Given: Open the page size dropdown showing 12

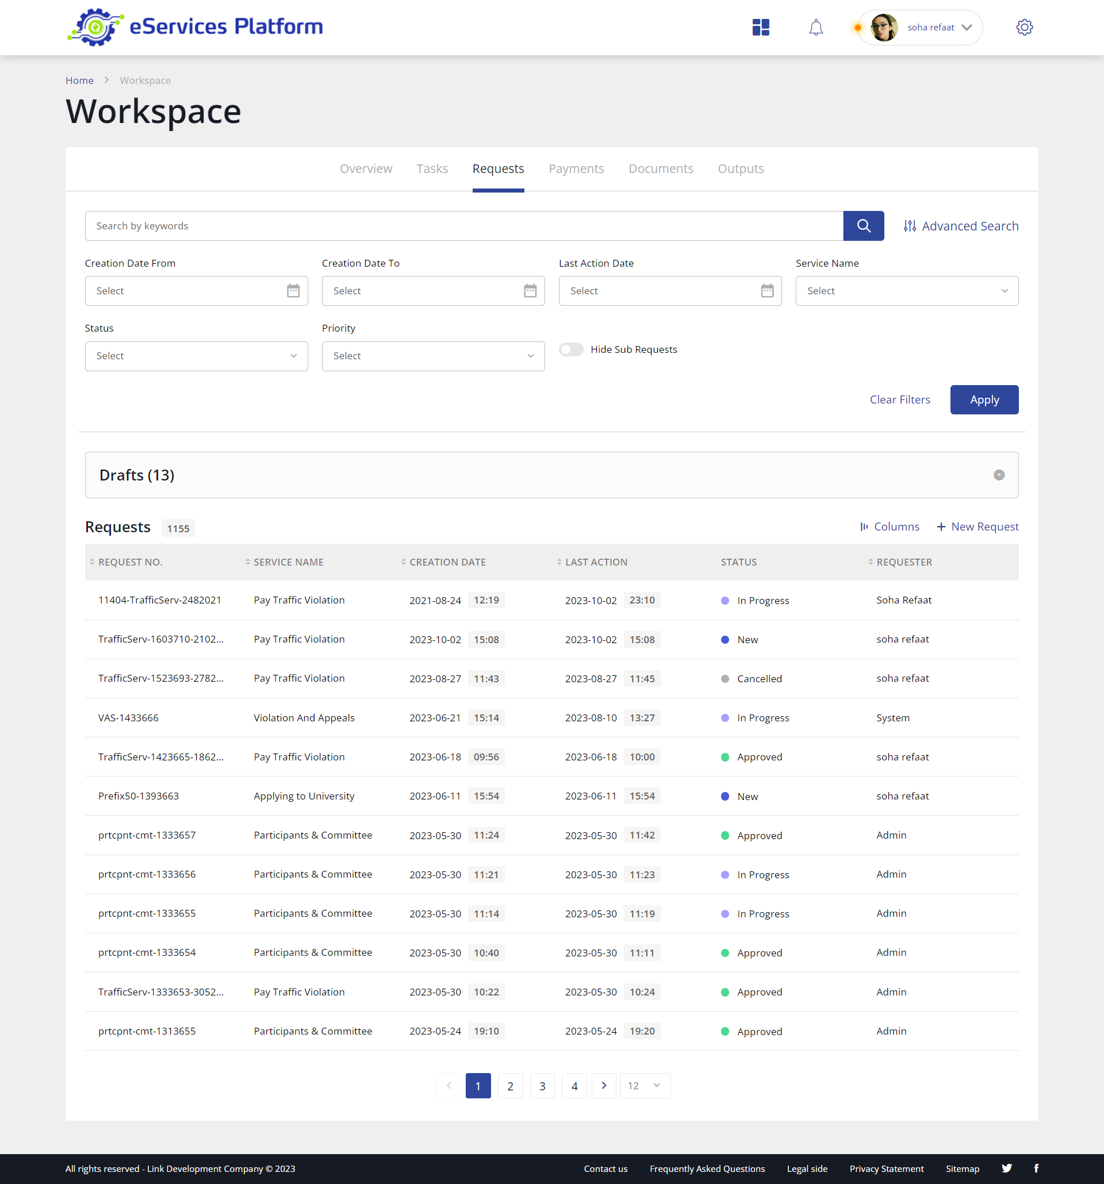Looking at the screenshot, I should pos(644,1085).
